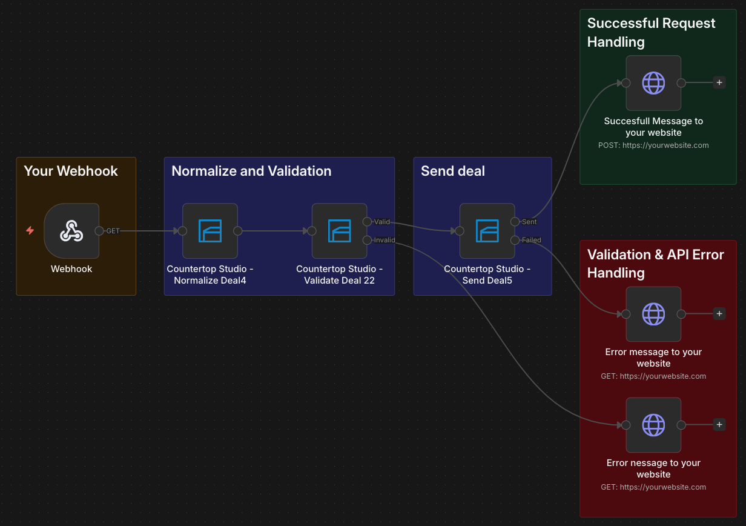Click the Failed output connector on Send Deal5
Image resolution: width=746 pixels, height=526 pixels.
[515, 241]
